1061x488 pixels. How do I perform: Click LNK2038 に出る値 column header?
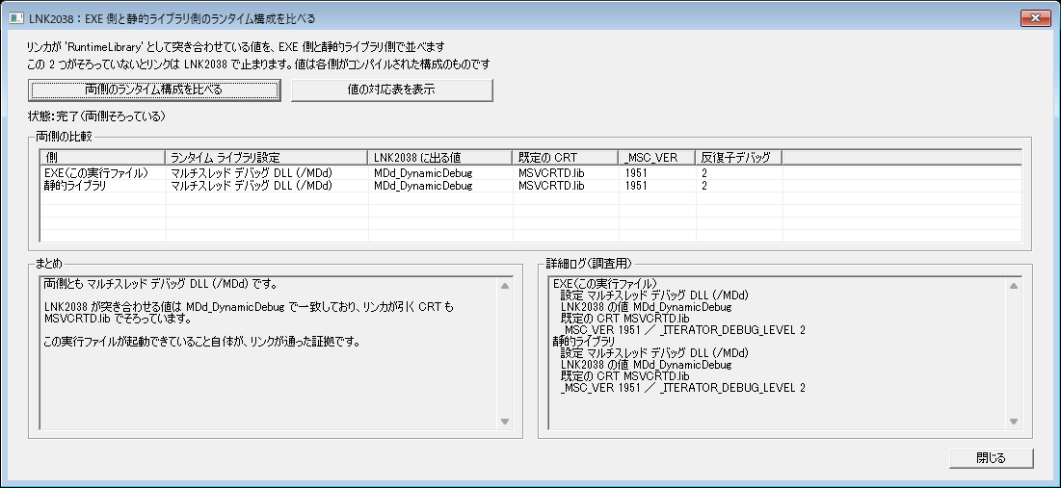click(x=439, y=158)
